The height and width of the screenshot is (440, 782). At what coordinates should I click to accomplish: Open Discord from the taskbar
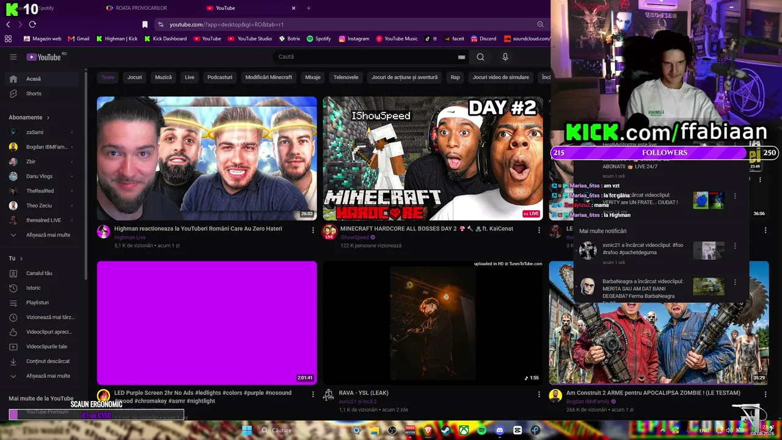[x=500, y=430]
